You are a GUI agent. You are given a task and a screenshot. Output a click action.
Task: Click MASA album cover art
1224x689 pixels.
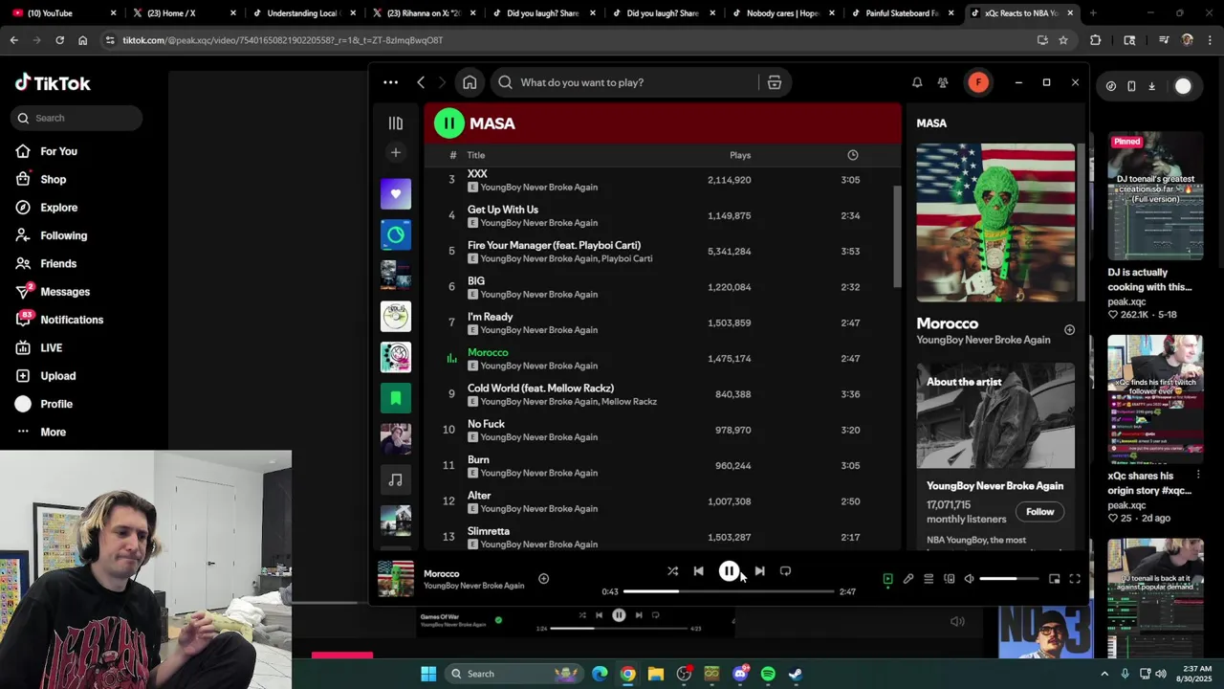pos(995,222)
